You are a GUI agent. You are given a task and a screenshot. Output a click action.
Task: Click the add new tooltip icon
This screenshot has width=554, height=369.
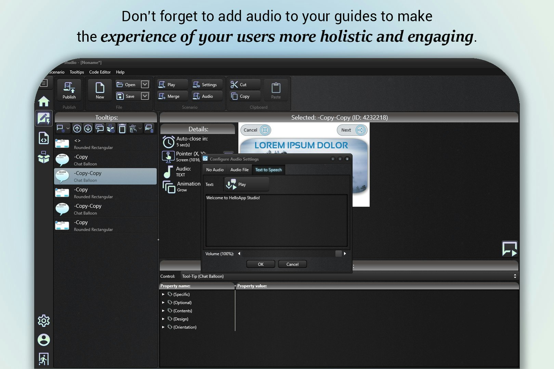(x=61, y=128)
